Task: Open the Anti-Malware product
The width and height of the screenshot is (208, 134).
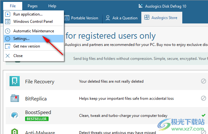Action: coord(40,132)
